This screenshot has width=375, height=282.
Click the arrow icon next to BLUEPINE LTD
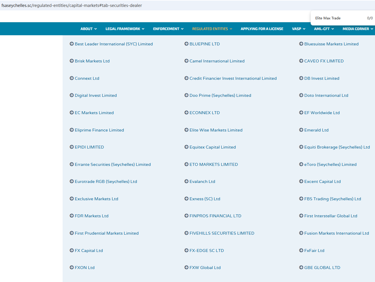pyautogui.click(x=186, y=44)
